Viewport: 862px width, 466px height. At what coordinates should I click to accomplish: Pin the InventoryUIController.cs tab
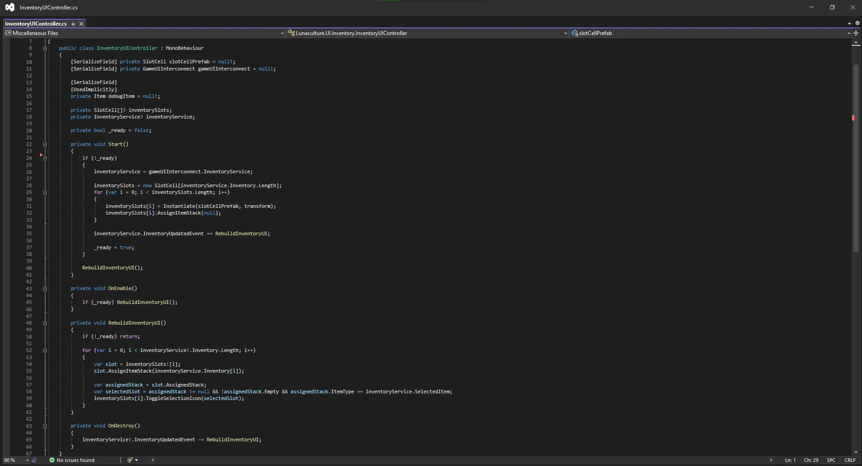coord(73,24)
